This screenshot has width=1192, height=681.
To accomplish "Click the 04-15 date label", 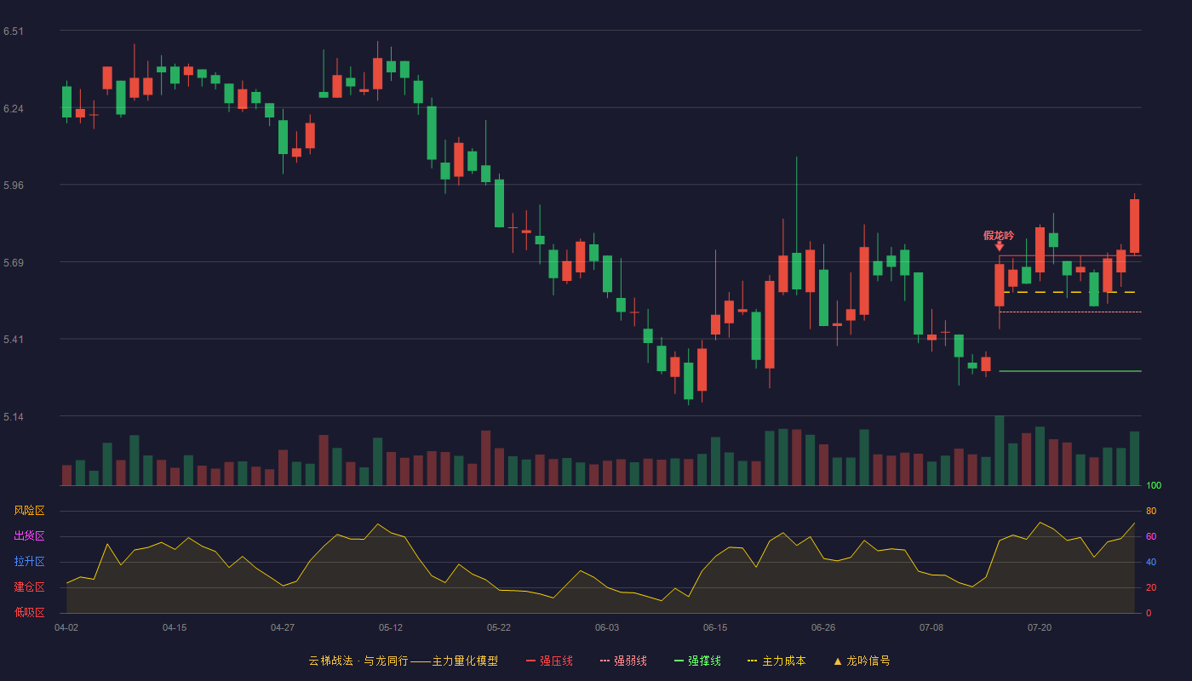I will click(175, 627).
